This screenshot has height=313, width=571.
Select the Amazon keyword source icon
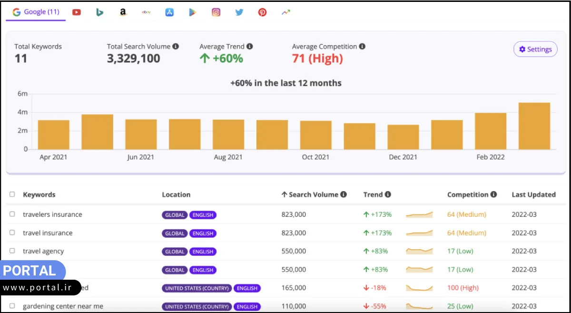pyautogui.click(x=123, y=12)
